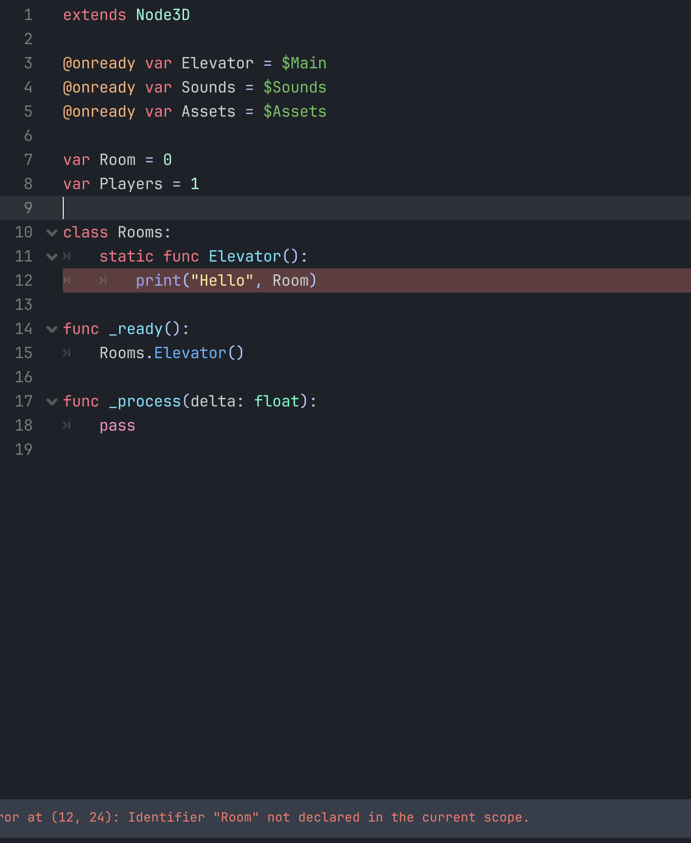This screenshot has width=691, height=843.
Task: Click line number 19 in the gutter
Action: tap(24, 450)
